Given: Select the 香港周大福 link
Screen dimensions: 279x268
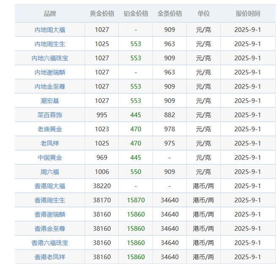Looking at the screenshot, I should coord(50,186).
